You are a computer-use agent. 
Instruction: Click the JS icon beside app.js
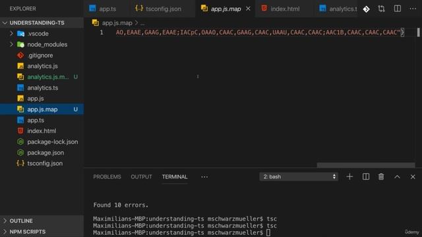pos(20,99)
